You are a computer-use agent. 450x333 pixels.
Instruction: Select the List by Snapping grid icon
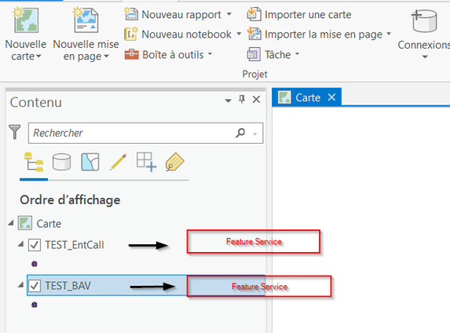click(146, 162)
